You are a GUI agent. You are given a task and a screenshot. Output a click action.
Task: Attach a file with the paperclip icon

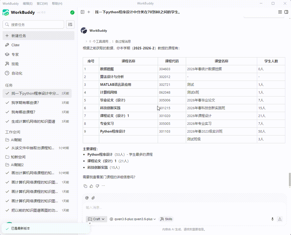pos(93,198)
